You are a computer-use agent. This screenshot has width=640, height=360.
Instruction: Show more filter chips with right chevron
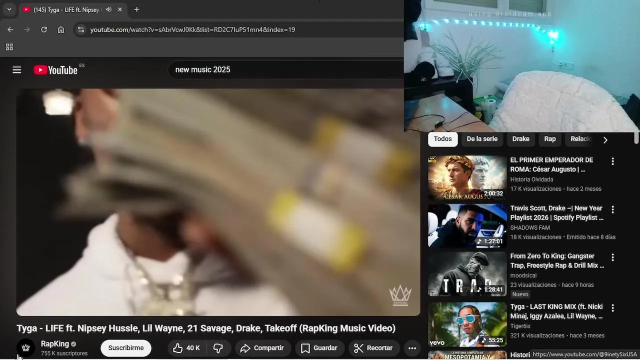pos(605,140)
